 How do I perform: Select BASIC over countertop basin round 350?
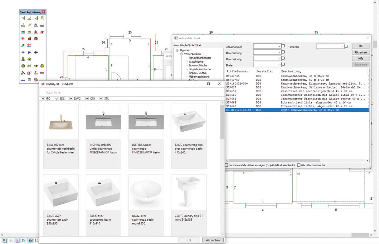pos(146,205)
